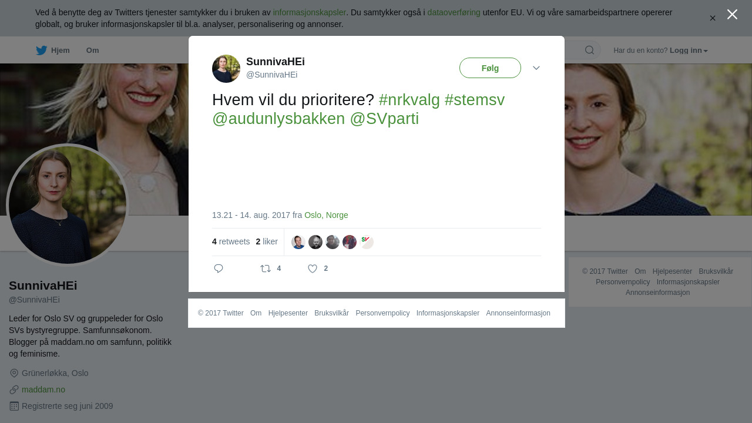The height and width of the screenshot is (423, 752).
Task: Click the reply speech bubble icon
Action: [219, 268]
